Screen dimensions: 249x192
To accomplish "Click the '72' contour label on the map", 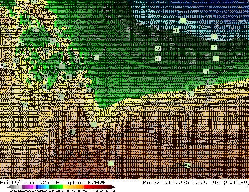I will [157, 48].
